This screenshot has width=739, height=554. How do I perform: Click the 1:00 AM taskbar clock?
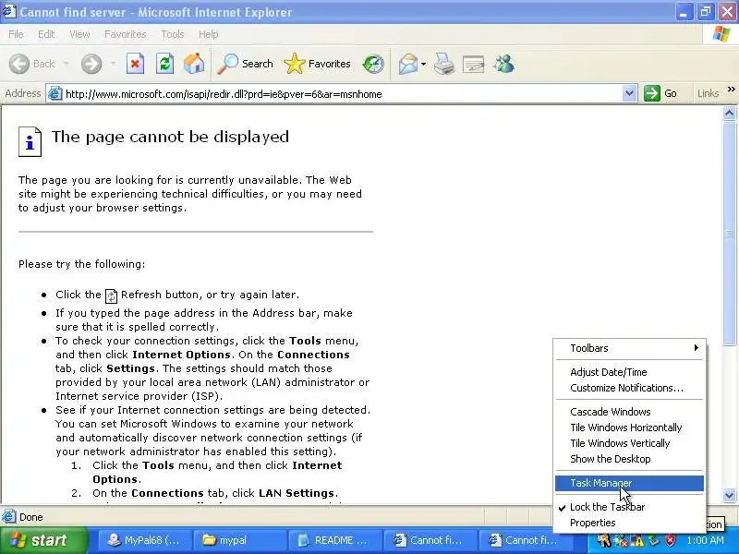tap(705, 540)
